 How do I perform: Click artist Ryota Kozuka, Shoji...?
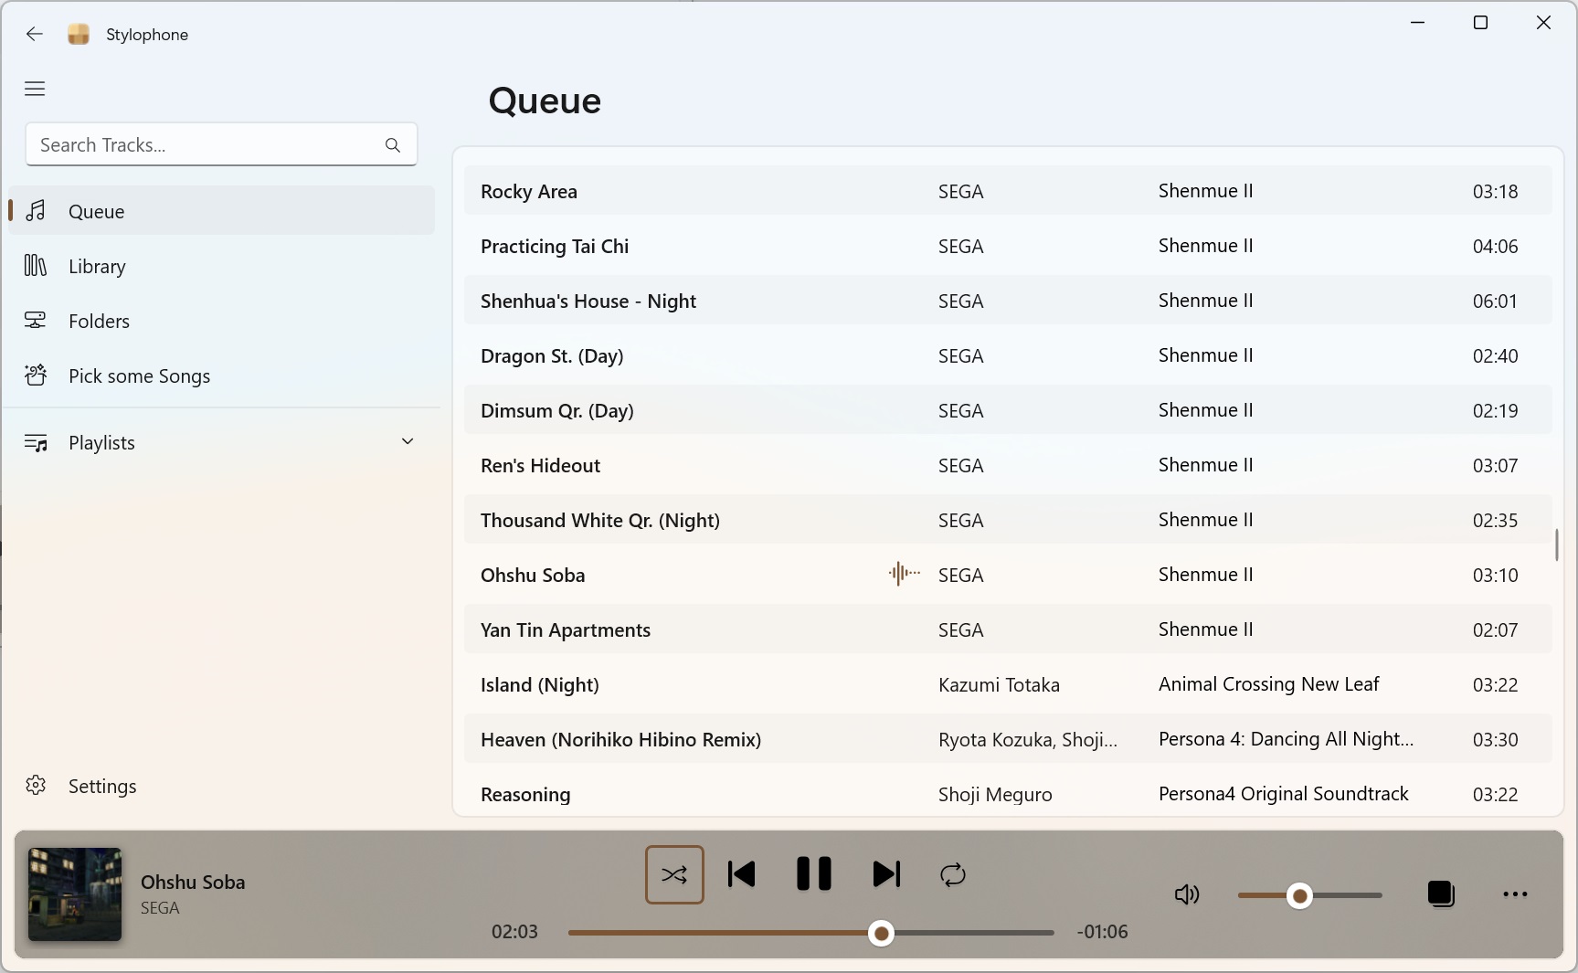1027,739
